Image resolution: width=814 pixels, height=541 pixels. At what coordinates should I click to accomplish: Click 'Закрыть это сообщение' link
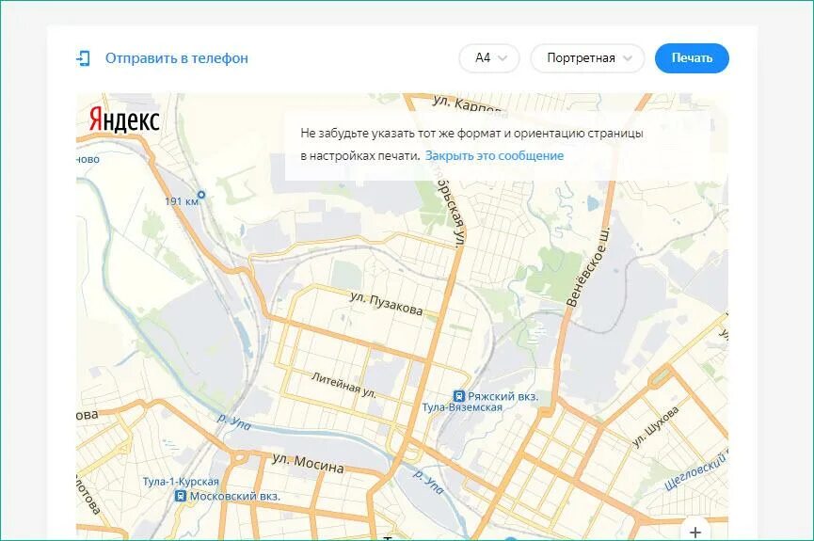pyautogui.click(x=494, y=156)
